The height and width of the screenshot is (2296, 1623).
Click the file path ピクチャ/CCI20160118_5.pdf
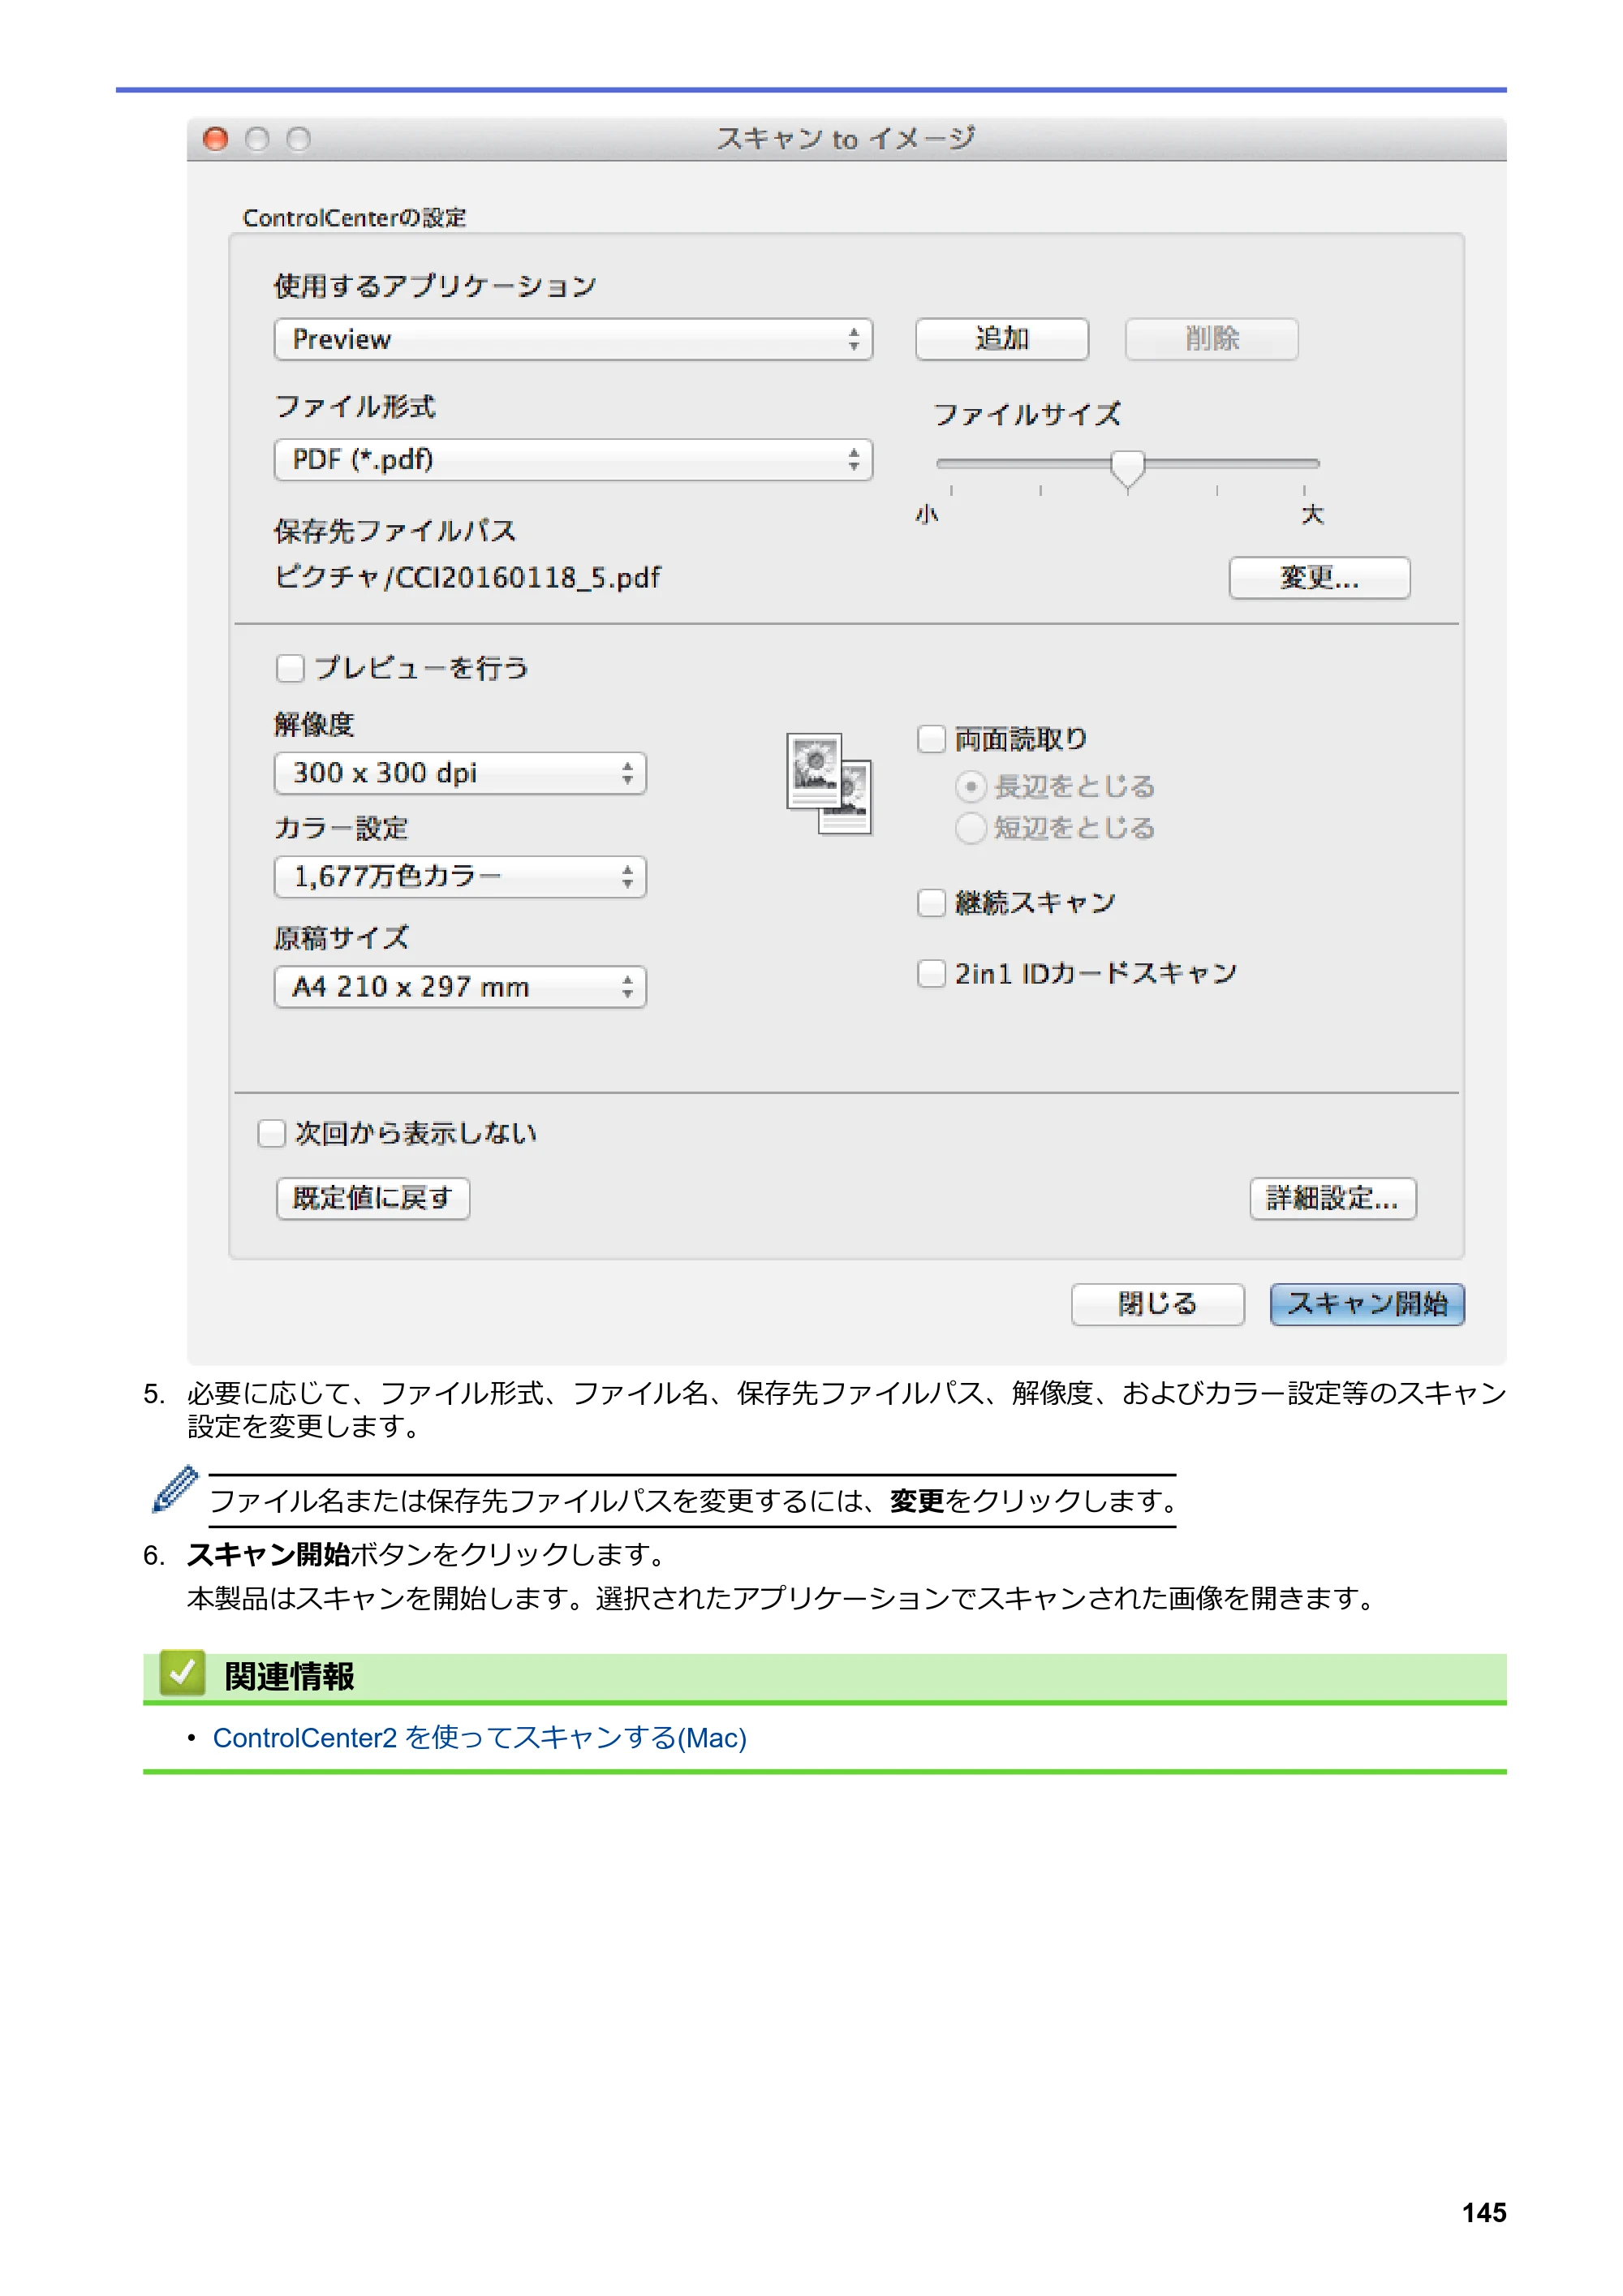tap(467, 577)
